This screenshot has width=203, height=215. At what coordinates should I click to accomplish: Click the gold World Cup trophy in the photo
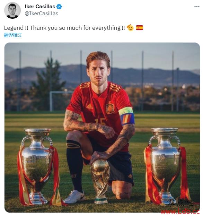100,181
